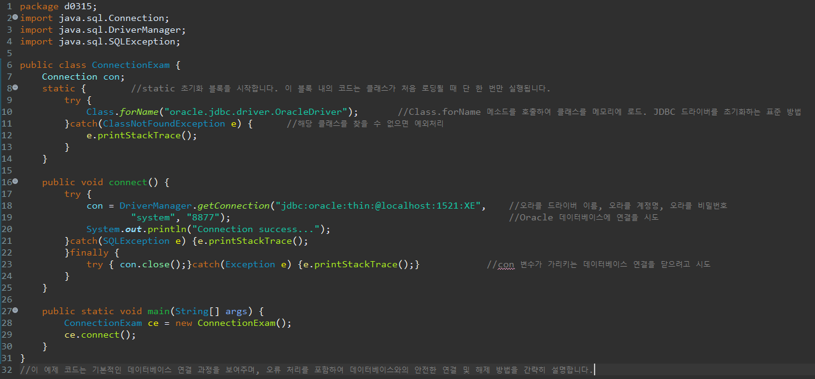Click 'new ConnectionExam();' on line 28
This screenshot has height=379, width=815.
[x=233, y=323]
